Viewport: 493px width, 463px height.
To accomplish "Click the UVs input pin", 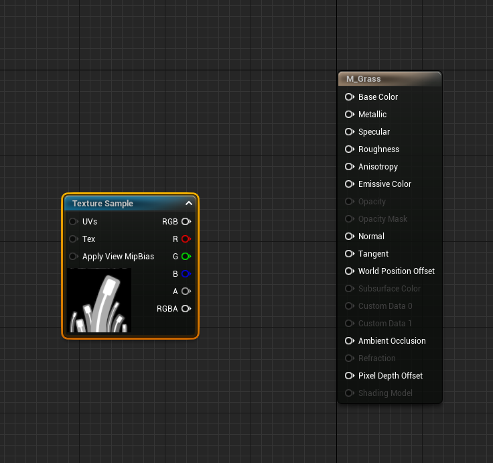I will point(74,221).
